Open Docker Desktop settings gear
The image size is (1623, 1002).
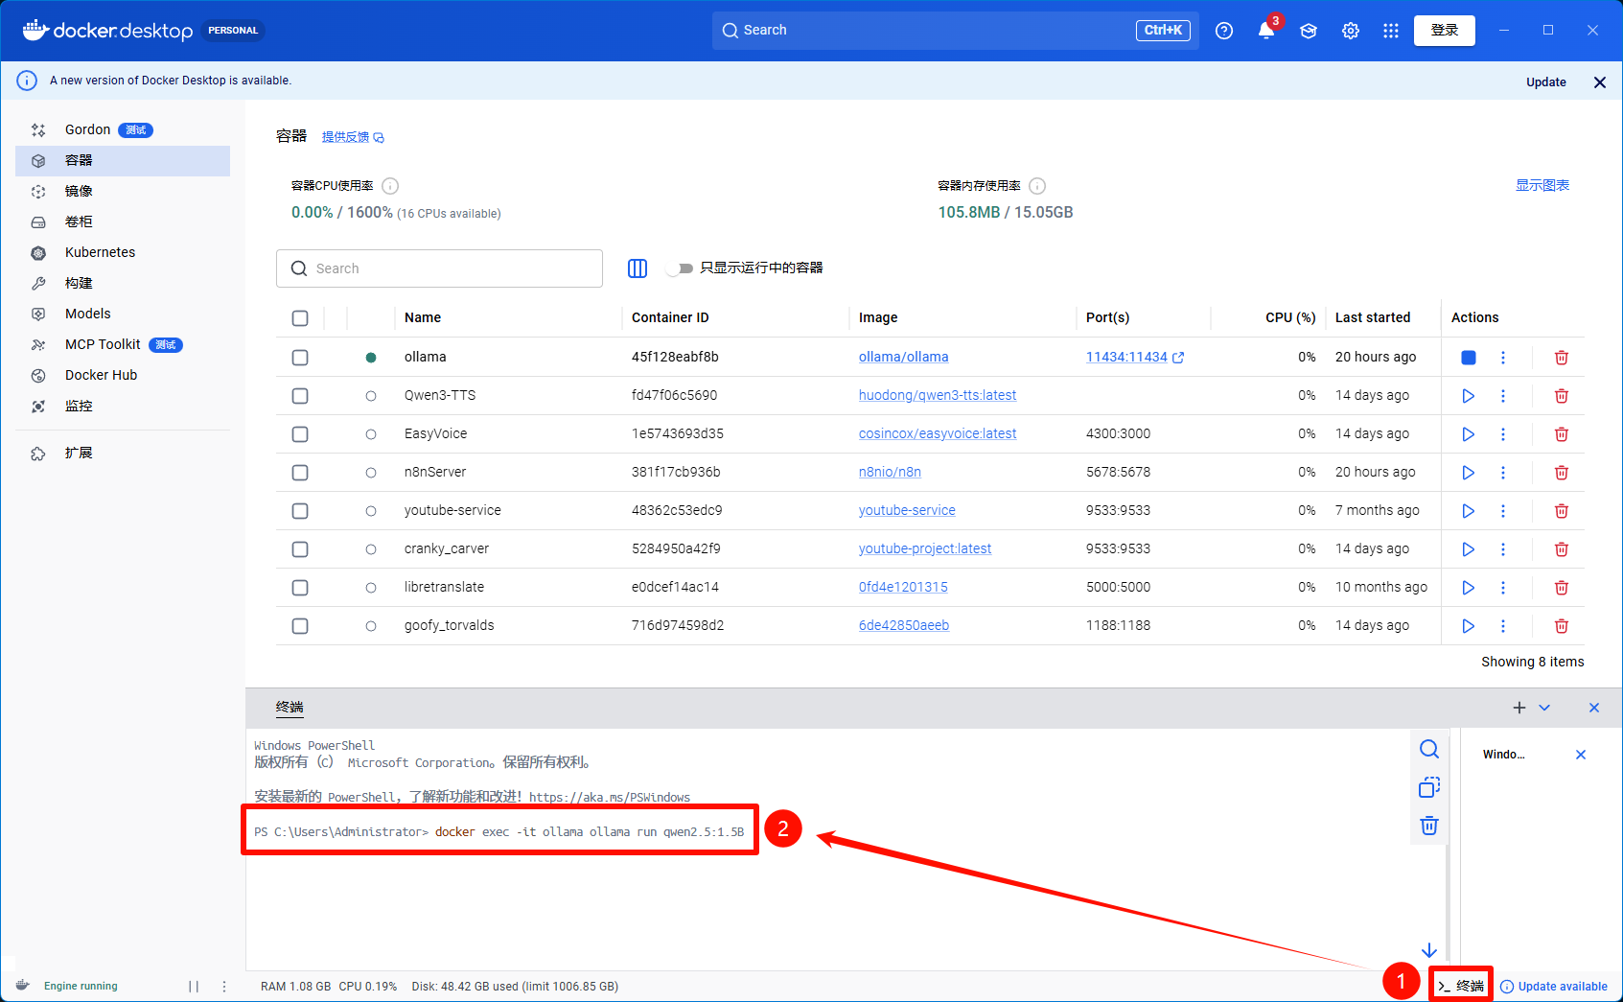[1351, 31]
